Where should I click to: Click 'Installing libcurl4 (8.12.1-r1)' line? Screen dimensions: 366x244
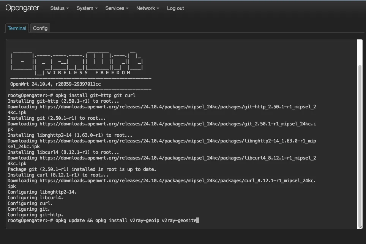coord(63,152)
